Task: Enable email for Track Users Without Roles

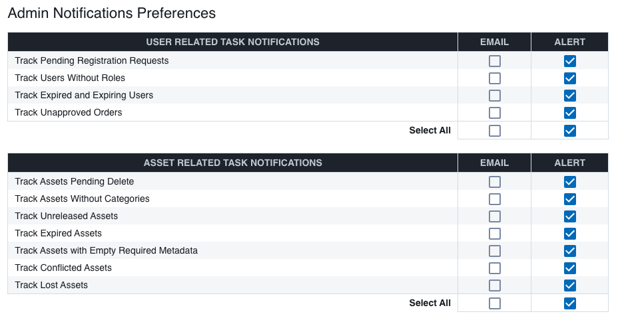Action: click(495, 78)
